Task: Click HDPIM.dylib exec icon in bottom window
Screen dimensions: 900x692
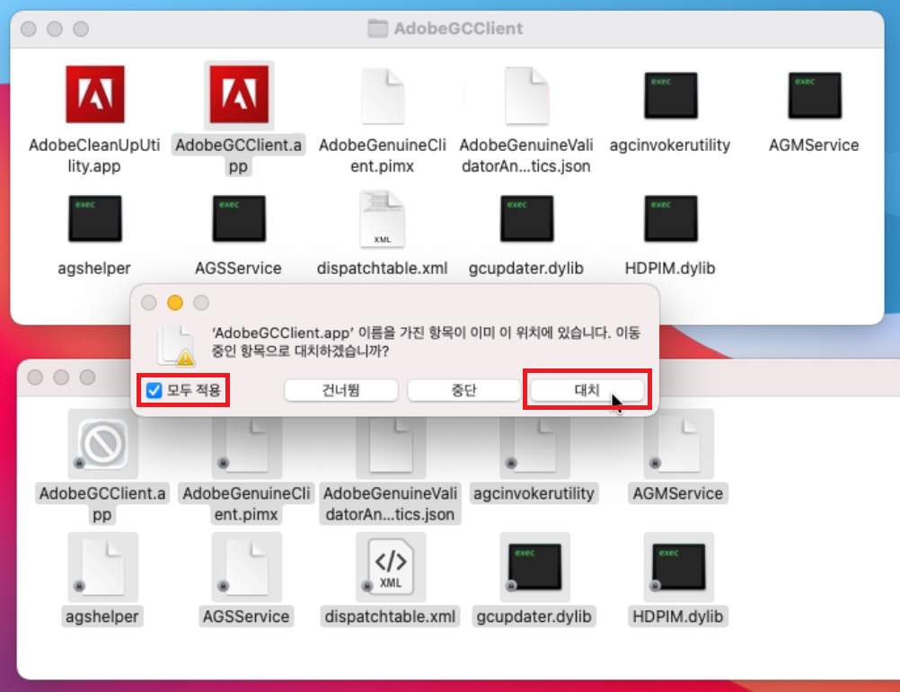Action: [x=678, y=567]
